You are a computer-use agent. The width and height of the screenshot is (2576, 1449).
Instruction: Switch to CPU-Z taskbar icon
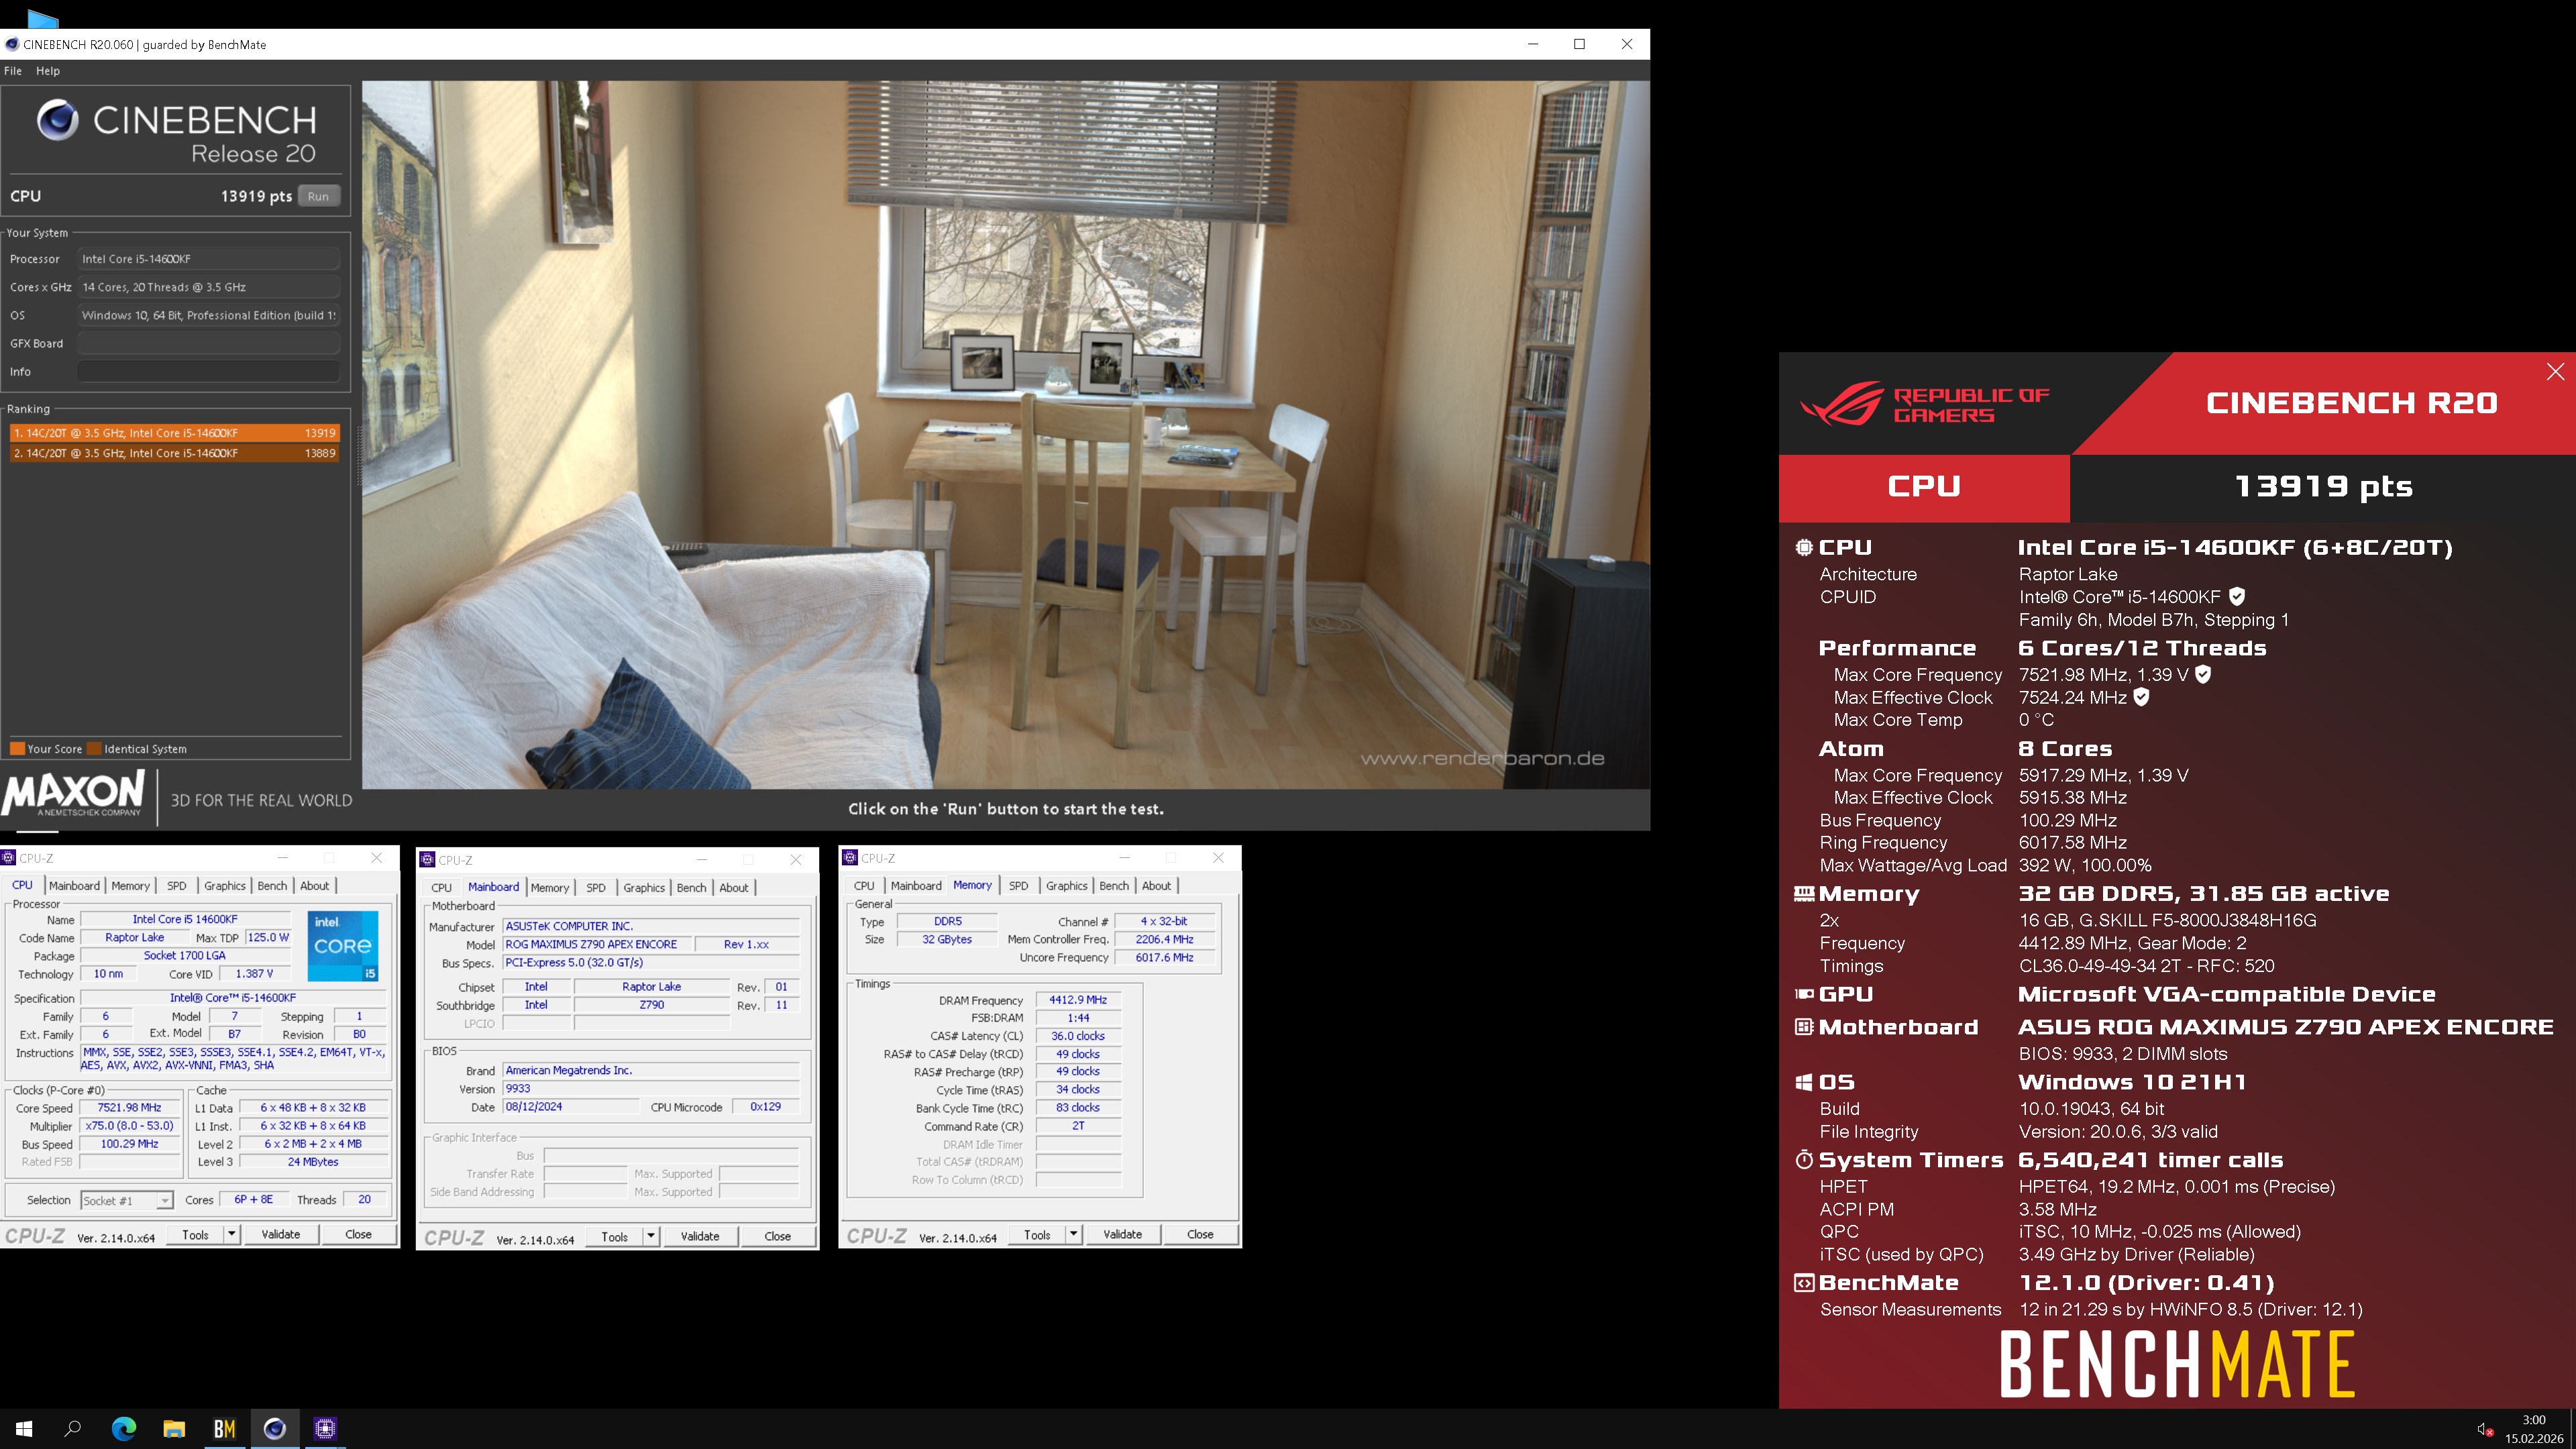click(x=325, y=1428)
